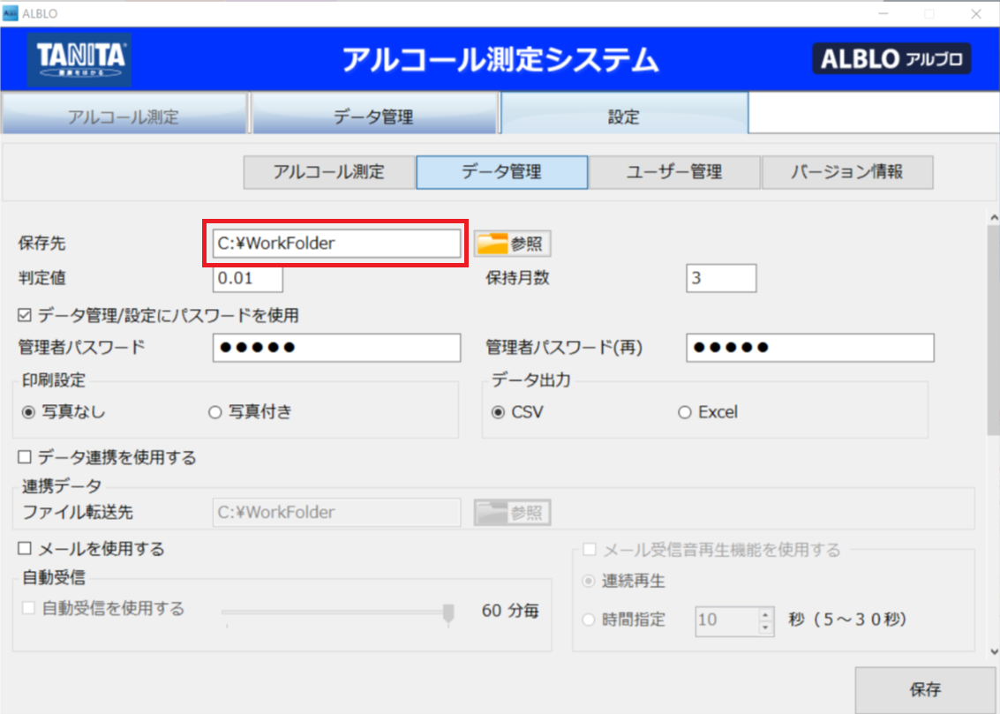The width and height of the screenshot is (1000, 714).
Task: Switch to the データ管理 top tab
Action: point(374,113)
